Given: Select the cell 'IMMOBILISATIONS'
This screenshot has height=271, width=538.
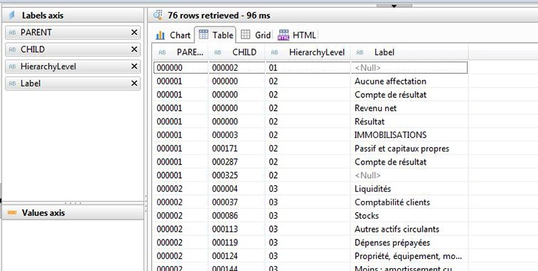Looking at the screenshot, I should click(x=409, y=135).
